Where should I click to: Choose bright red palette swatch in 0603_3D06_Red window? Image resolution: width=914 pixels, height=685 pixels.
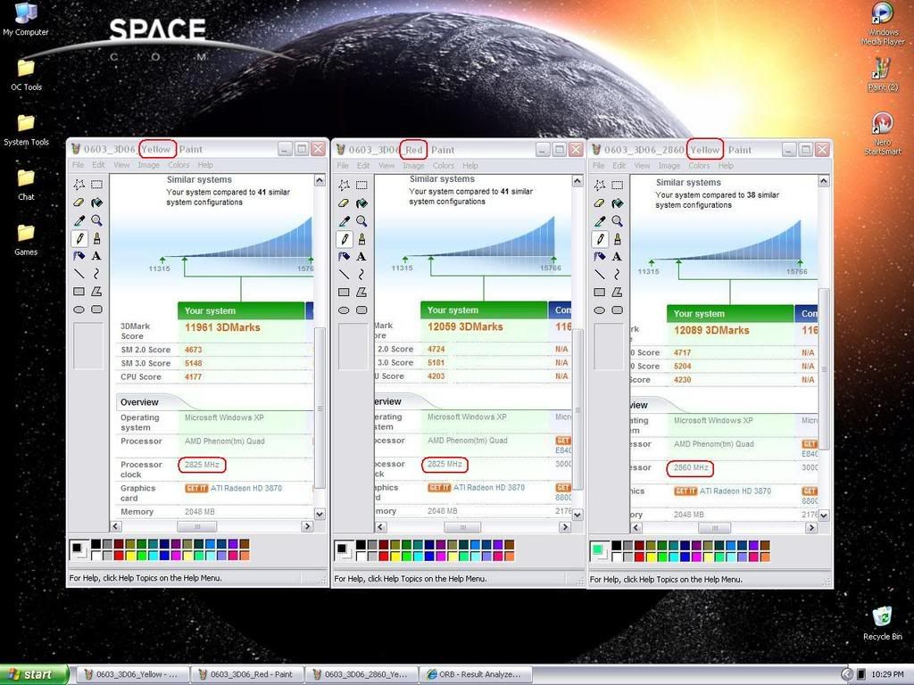384,556
